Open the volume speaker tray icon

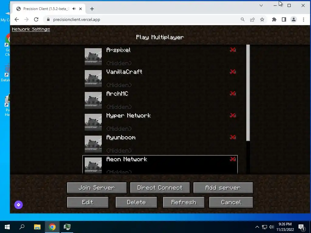[x=272, y=227]
